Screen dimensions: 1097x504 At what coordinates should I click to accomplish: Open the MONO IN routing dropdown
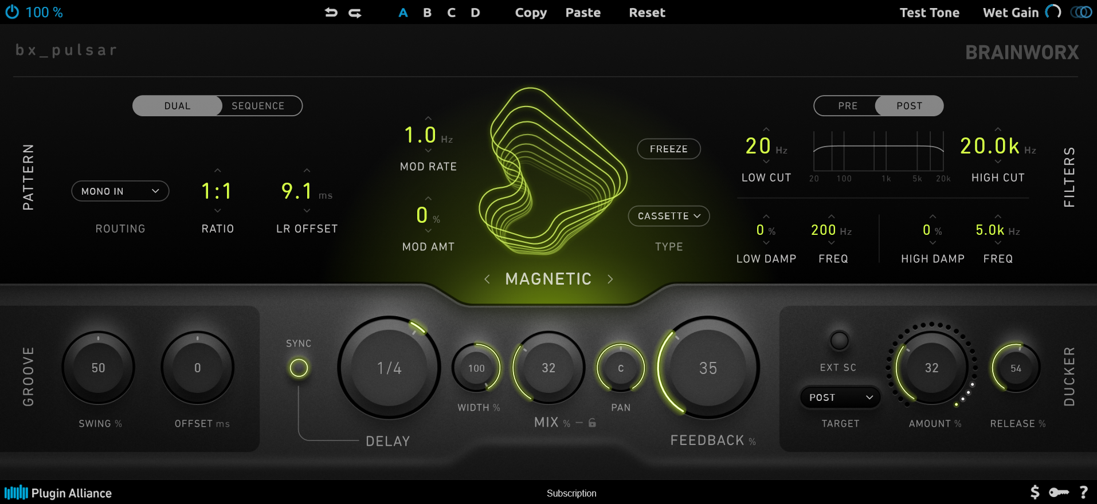[120, 191]
